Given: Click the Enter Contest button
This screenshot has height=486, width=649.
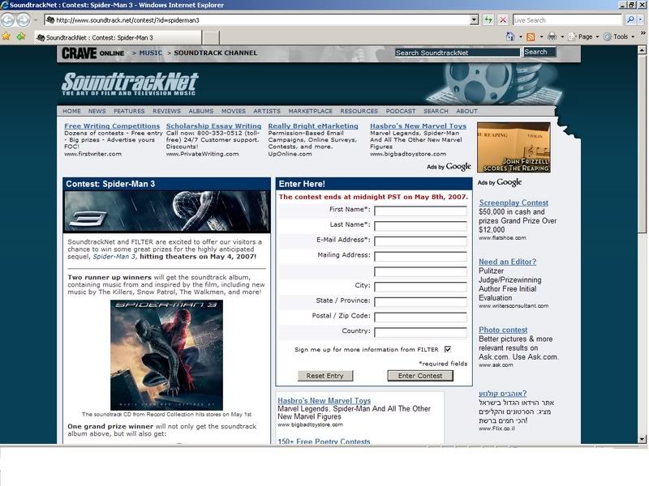Looking at the screenshot, I should click(420, 376).
